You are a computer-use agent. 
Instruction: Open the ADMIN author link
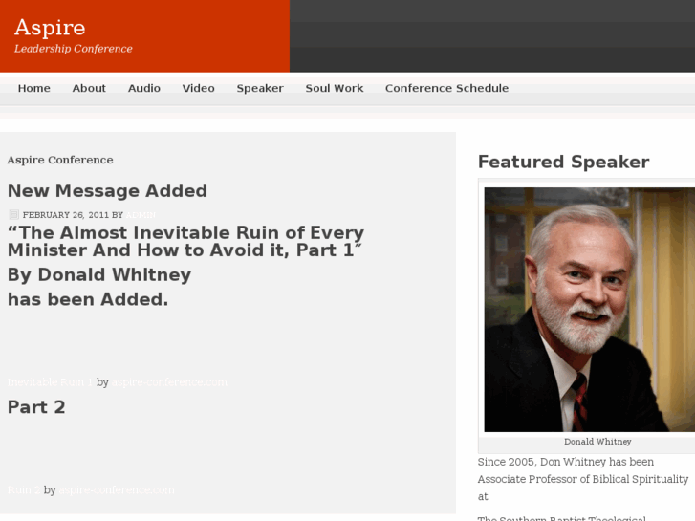(x=141, y=215)
